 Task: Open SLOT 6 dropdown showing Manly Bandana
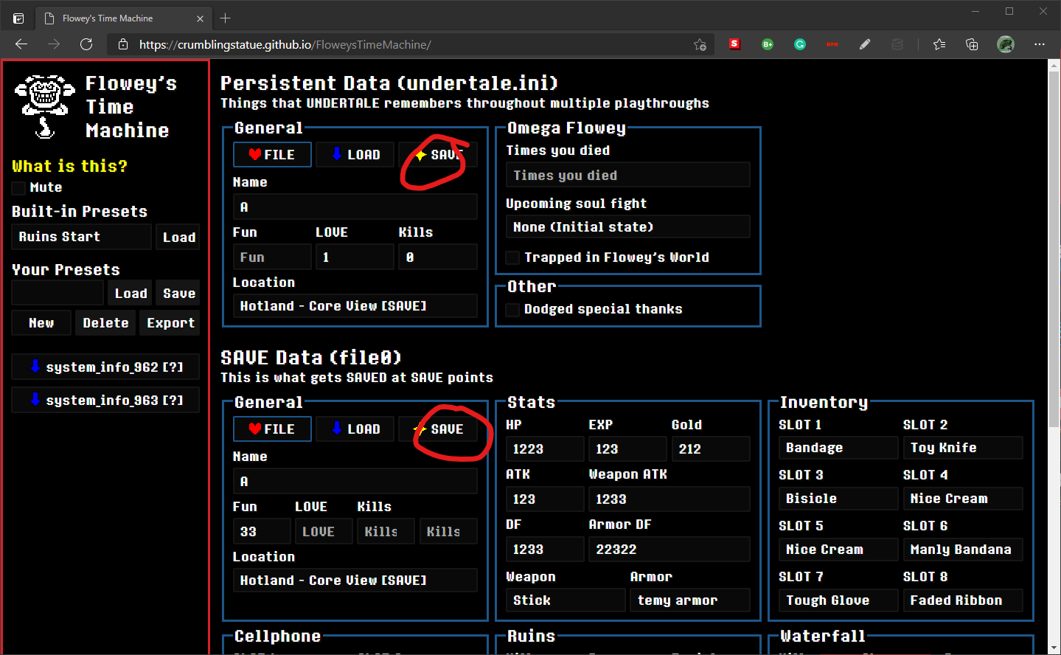(963, 550)
